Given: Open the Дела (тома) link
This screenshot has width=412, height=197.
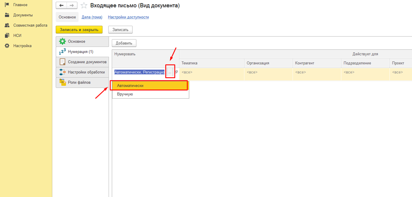Looking at the screenshot, I should coord(92,17).
